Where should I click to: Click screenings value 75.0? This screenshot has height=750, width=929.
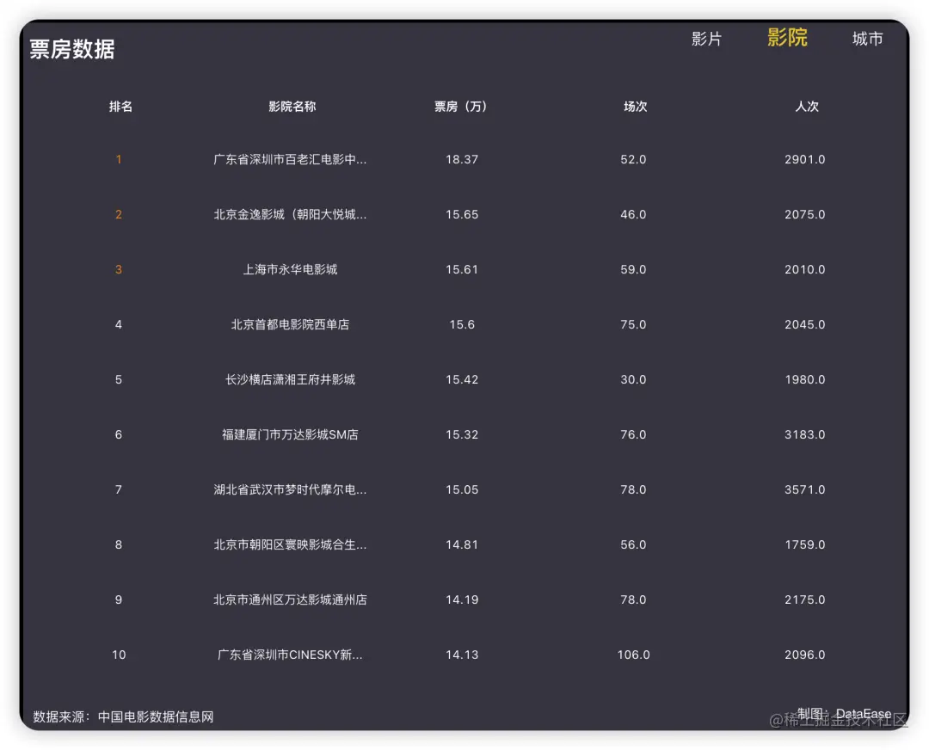coord(633,324)
